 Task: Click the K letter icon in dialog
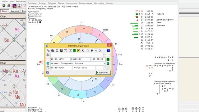point(70,50)
